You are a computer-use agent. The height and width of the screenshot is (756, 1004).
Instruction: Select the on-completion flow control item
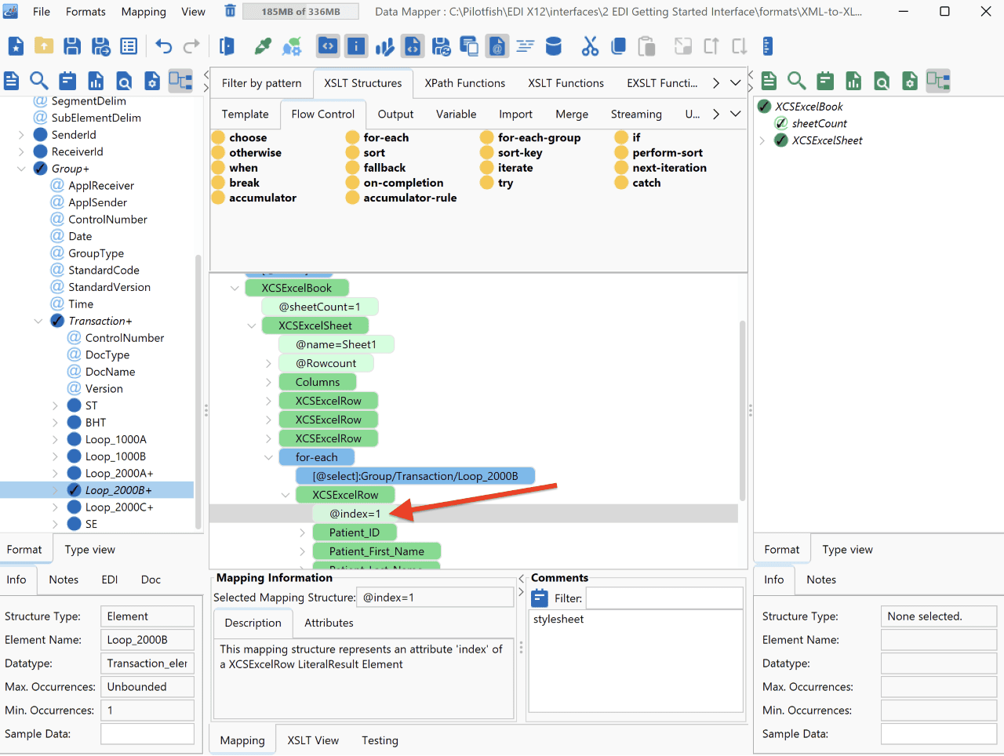pyautogui.click(x=395, y=183)
